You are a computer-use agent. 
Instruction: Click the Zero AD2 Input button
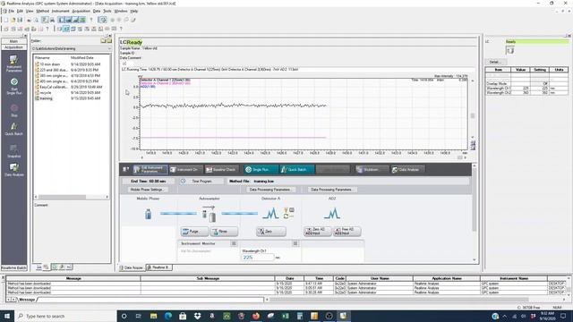tap(317, 232)
